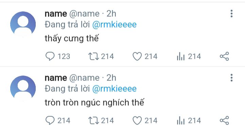Share the "thấy cưng thế" tweet

pyautogui.click(x=224, y=56)
